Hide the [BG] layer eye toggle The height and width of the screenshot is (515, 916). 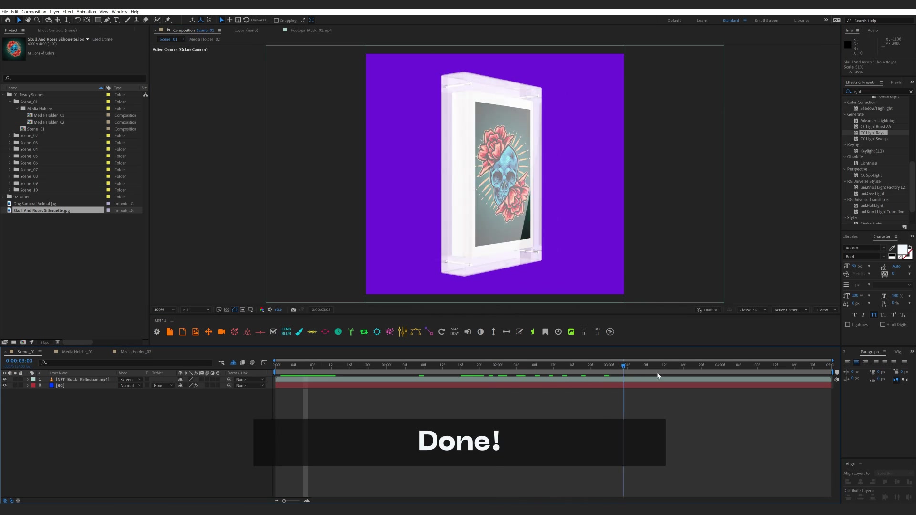click(5, 386)
